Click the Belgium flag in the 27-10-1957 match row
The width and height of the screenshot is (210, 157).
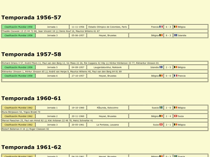click(161, 76)
